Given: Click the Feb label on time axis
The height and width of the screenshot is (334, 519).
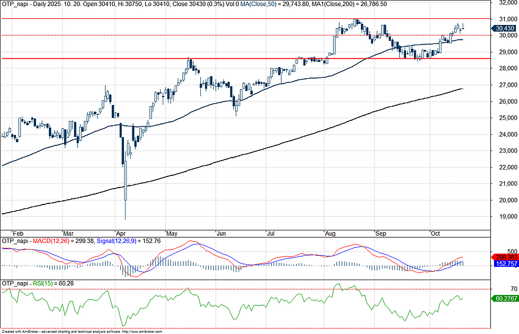Looking at the screenshot, I should click(18, 233).
